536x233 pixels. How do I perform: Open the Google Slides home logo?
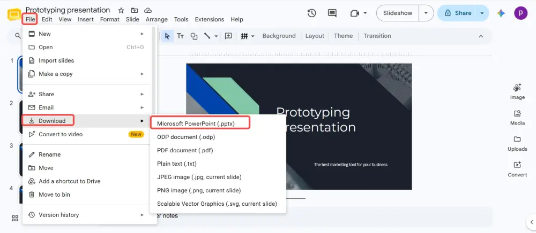(14, 15)
